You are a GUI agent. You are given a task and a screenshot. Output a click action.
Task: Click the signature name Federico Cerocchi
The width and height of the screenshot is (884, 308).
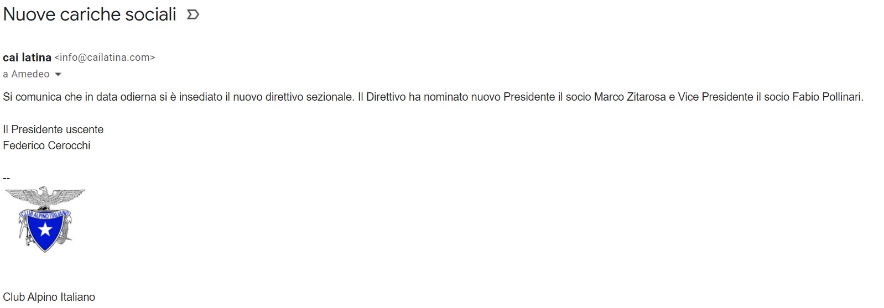click(x=46, y=145)
